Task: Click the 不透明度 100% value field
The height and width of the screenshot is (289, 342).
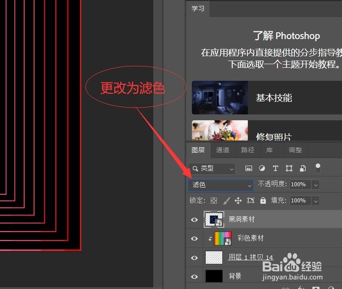Action: [x=300, y=184]
